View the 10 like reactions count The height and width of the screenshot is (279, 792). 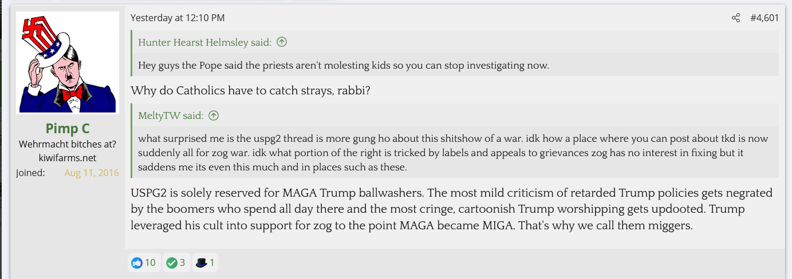pos(150,263)
